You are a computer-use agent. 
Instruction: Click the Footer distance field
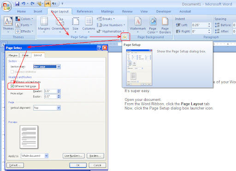click(51, 96)
